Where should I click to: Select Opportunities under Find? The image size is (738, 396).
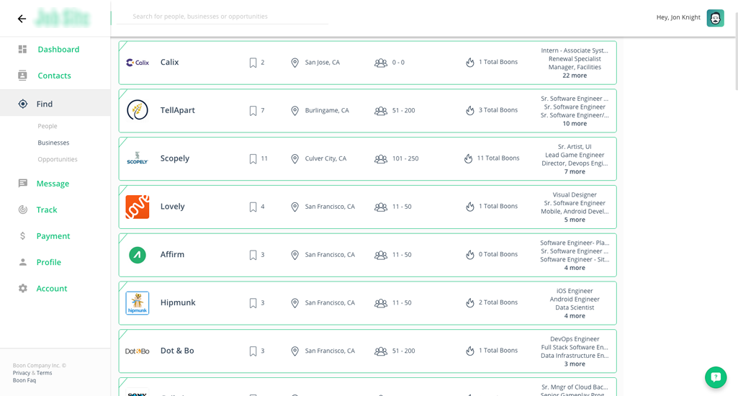click(58, 159)
